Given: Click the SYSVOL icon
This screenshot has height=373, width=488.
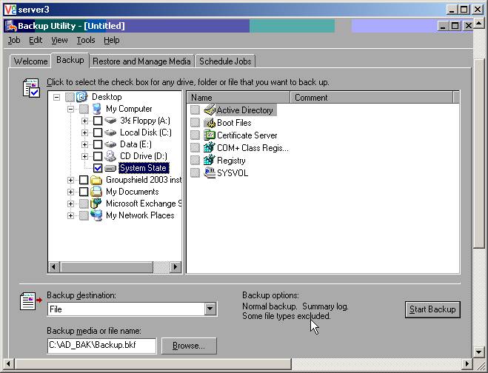Looking at the screenshot, I should [210, 173].
